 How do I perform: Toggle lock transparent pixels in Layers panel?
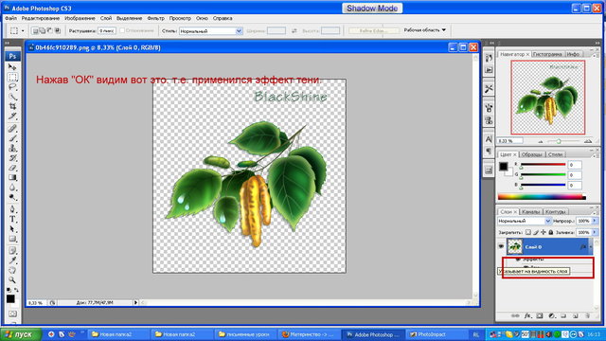[x=528, y=232]
